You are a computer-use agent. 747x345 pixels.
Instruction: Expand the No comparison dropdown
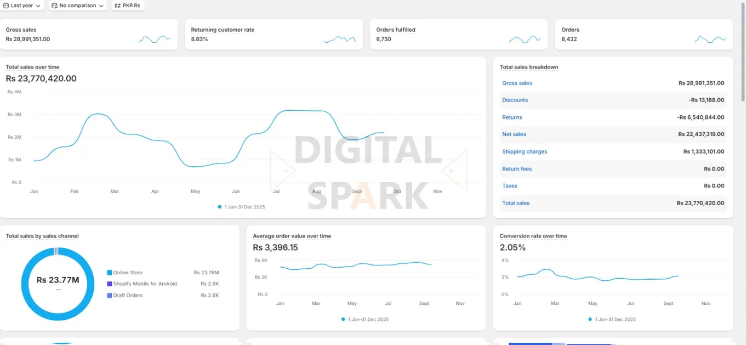coord(78,5)
